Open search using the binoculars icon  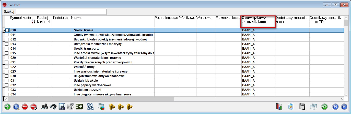53,107
